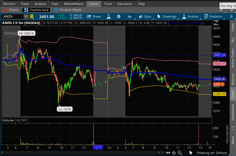The image size is (236, 156).
Task: Click the horizontal scrollbar left arrow at bottom
Action: tap(2, 153)
